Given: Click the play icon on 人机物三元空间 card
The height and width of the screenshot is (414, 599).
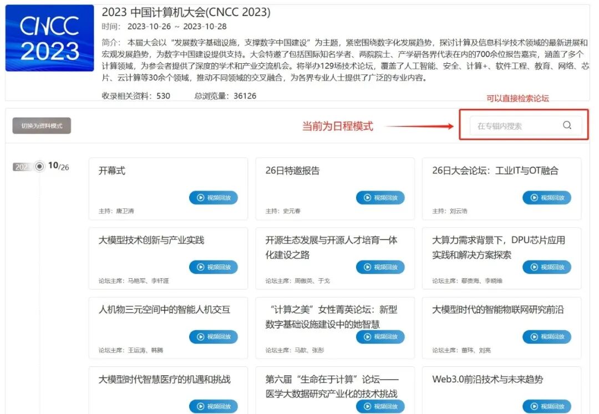Looking at the screenshot, I should pyautogui.click(x=200, y=336).
